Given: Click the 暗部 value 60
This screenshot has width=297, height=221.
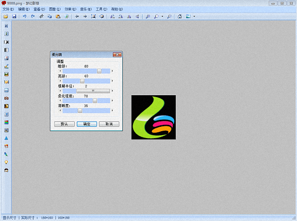Looking at the screenshot, I should pos(86,66).
